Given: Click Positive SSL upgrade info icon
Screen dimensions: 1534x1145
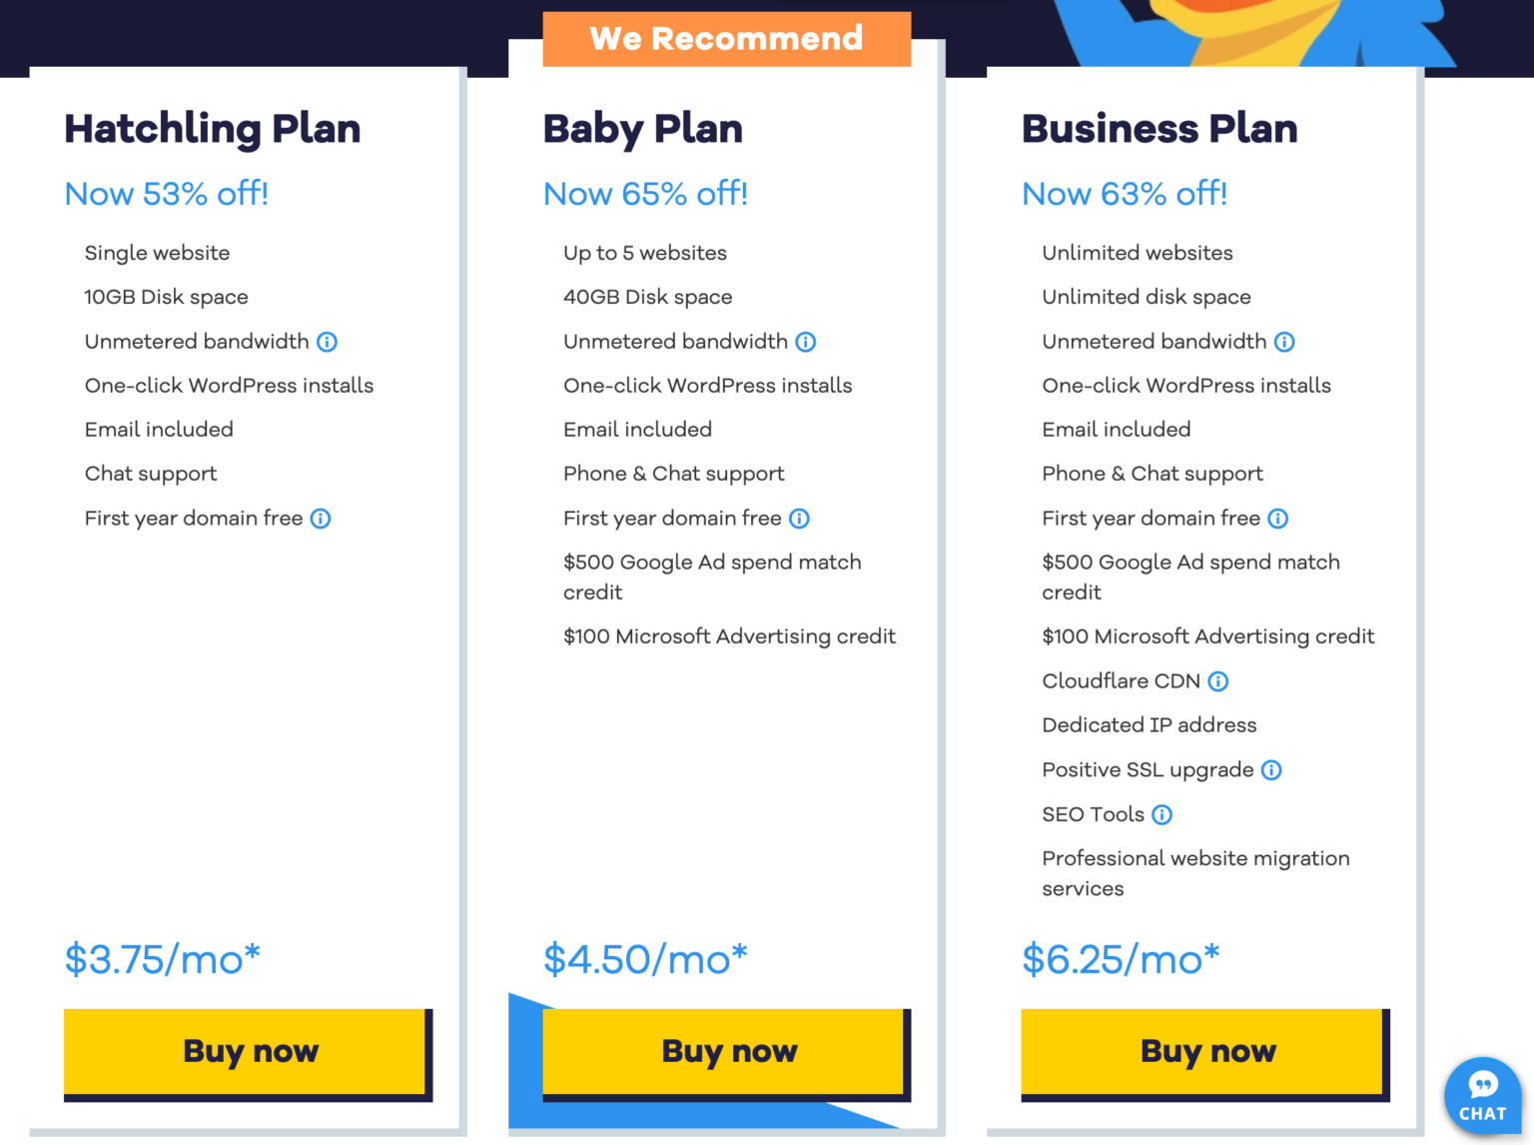Looking at the screenshot, I should tap(1271, 770).
